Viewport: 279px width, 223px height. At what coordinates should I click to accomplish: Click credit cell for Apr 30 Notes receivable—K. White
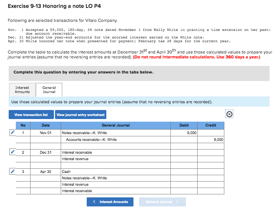211,178
